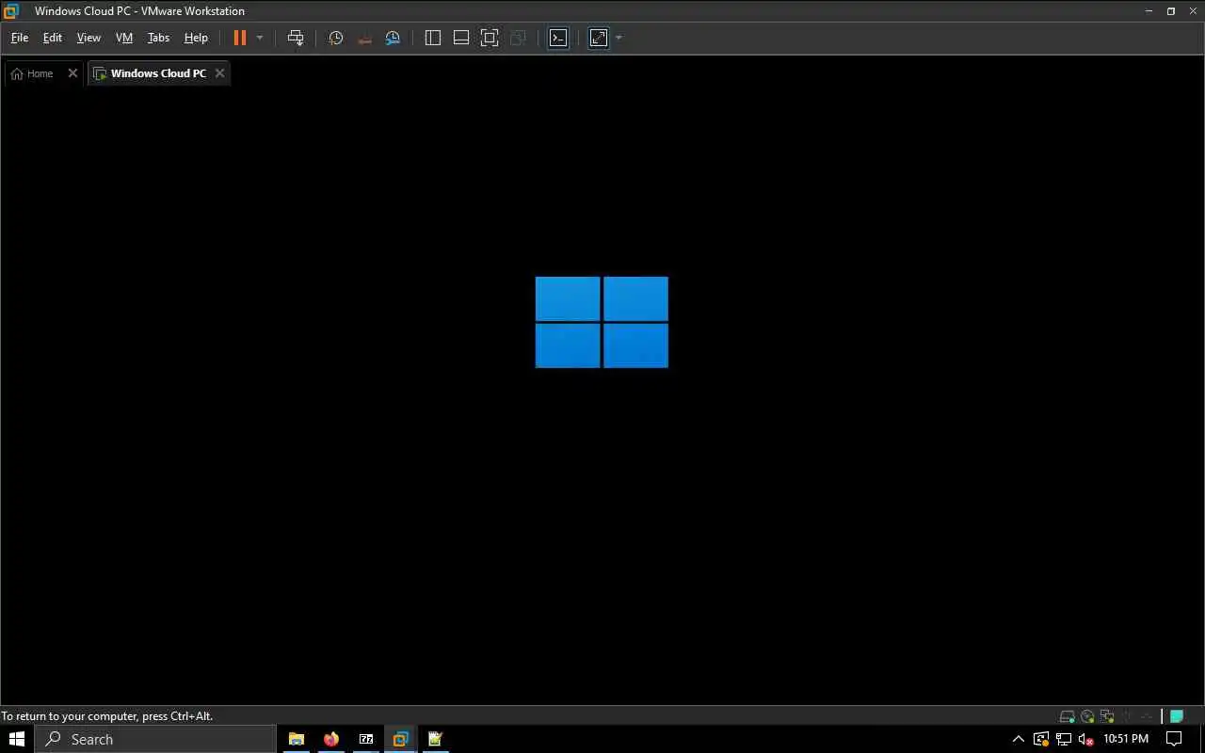Click the 10:51 PM clock
This screenshot has height=753, width=1205.
click(1126, 739)
